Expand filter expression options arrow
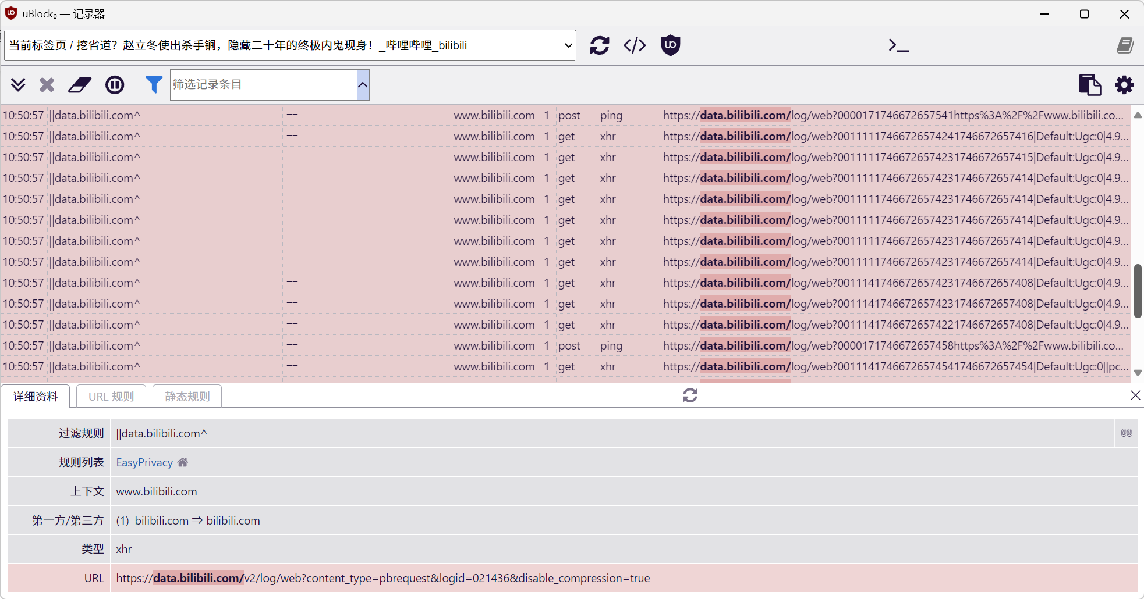This screenshot has width=1144, height=599. [363, 85]
